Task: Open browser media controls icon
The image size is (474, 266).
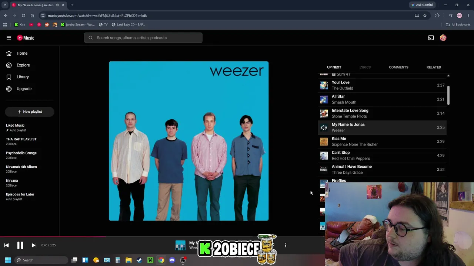Action: [450, 16]
